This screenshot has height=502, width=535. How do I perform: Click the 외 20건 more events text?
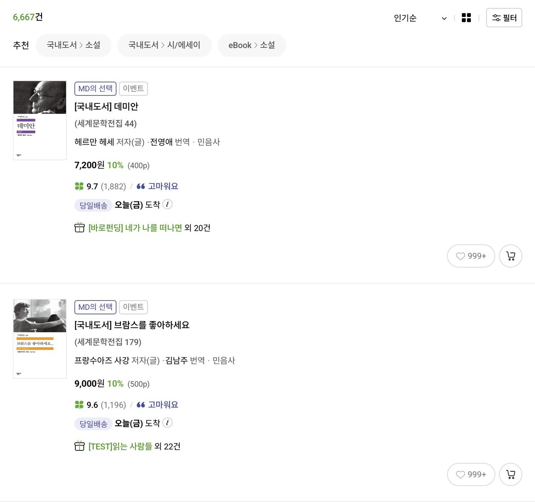pos(198,228)
